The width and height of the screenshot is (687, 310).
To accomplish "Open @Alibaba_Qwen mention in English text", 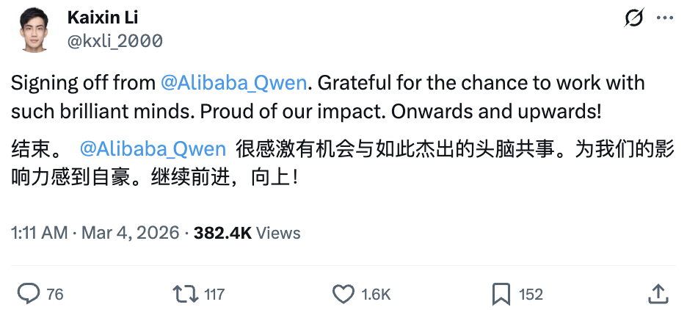I will [x=233, y=82].
